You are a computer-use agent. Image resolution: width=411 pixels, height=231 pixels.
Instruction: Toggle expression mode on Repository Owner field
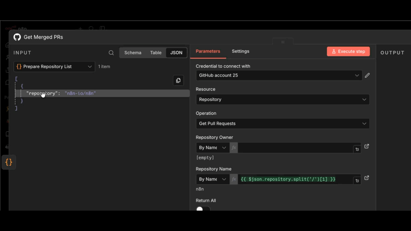tap(234, 148)
